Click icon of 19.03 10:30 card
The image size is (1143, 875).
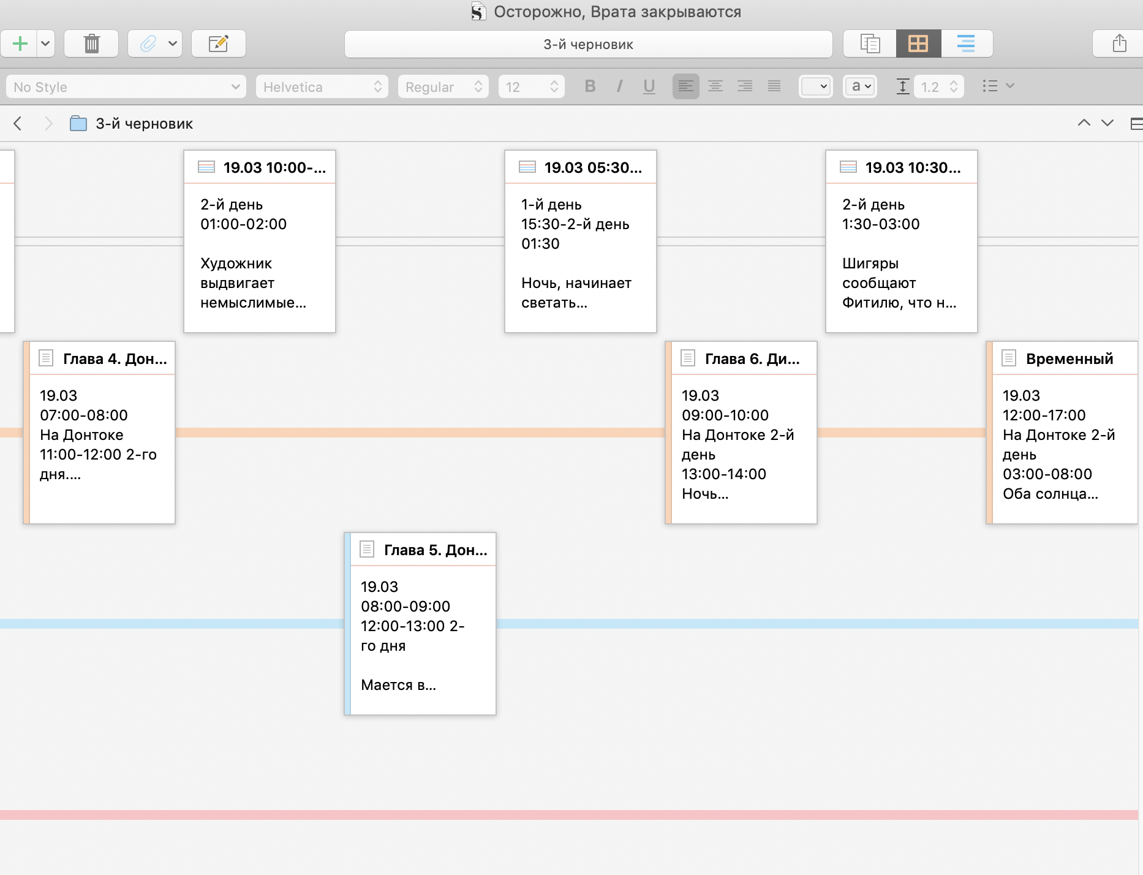848,167
